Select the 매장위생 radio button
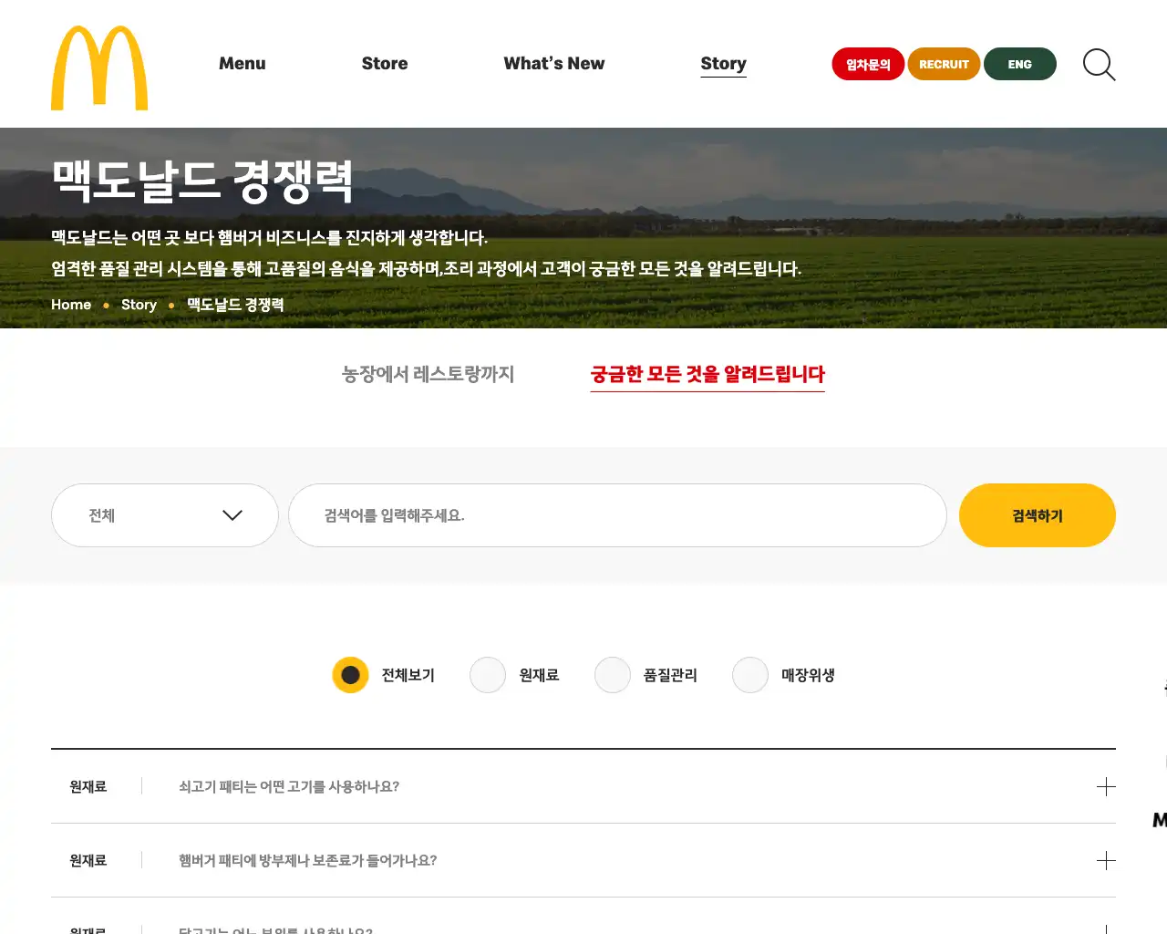Viewport: 1167px width, 934px height. click(750, 675)
